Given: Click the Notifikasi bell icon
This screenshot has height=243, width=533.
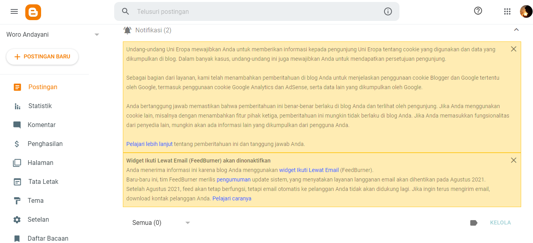Looking at the screenshot, I should click(127, 30).
